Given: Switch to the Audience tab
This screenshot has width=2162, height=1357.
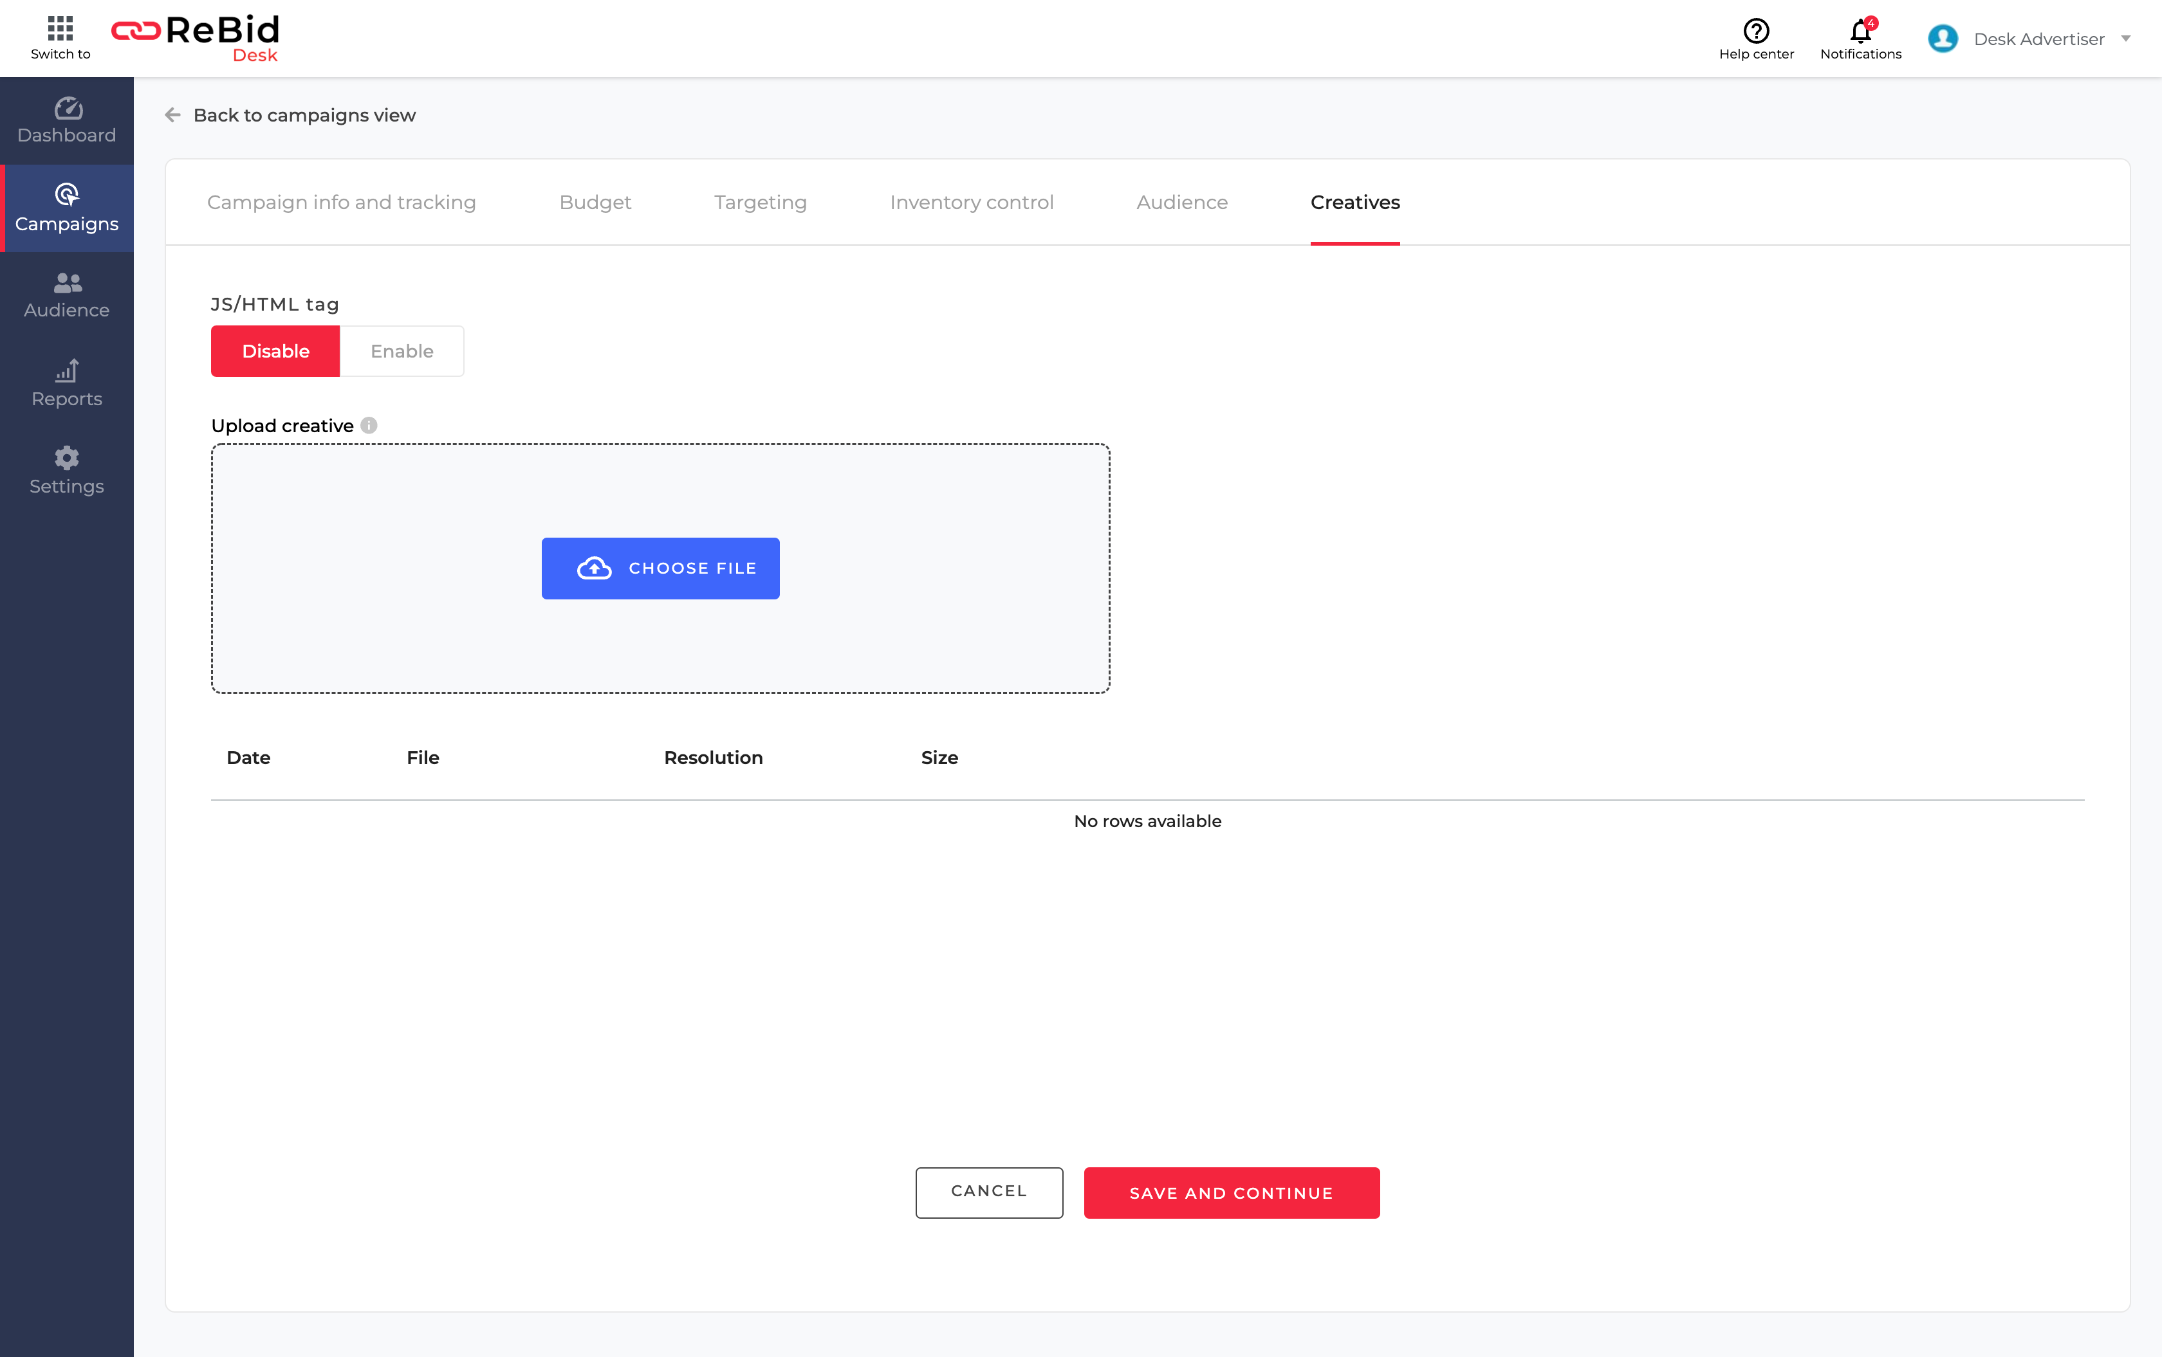Looking at the screenshot, I should pyautogui.click(x=1181, y=202).
